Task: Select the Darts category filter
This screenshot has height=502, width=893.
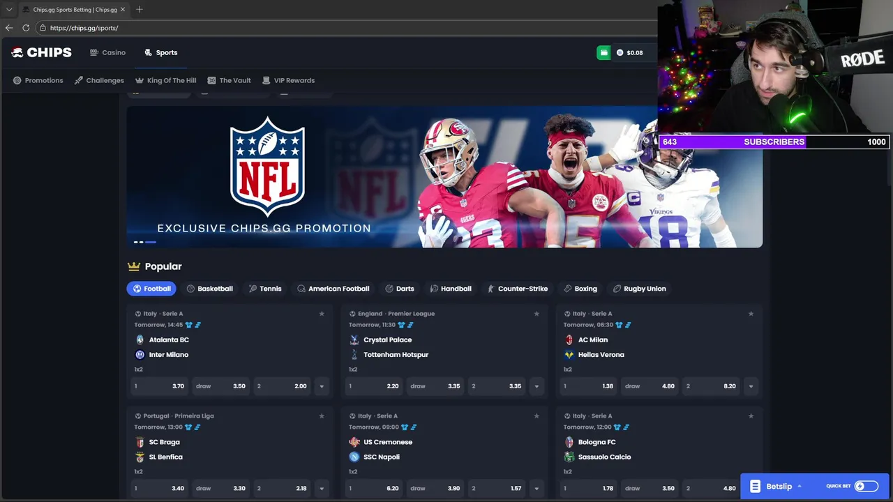Action: pos(399,289)
